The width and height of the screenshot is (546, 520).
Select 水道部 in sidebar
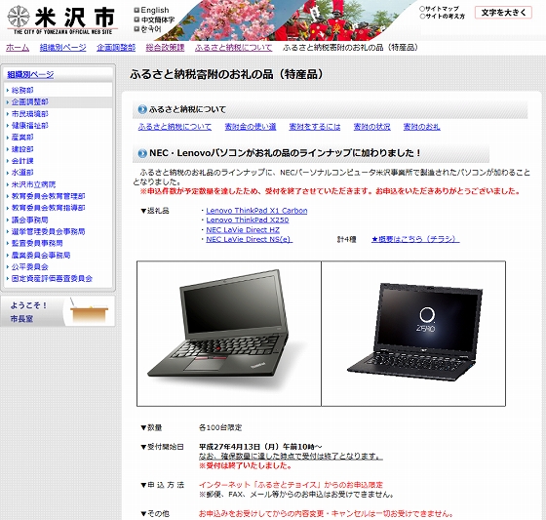pos(22,173)
